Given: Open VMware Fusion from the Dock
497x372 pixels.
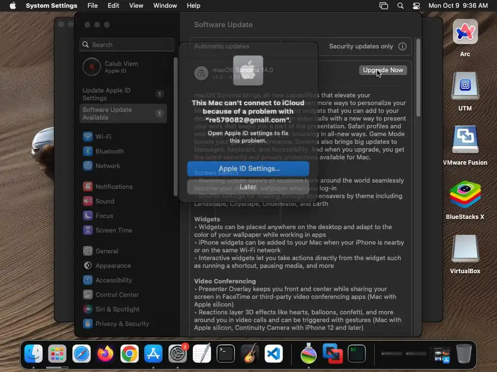Looking at the screenshot, I should [x=332, y=353].
